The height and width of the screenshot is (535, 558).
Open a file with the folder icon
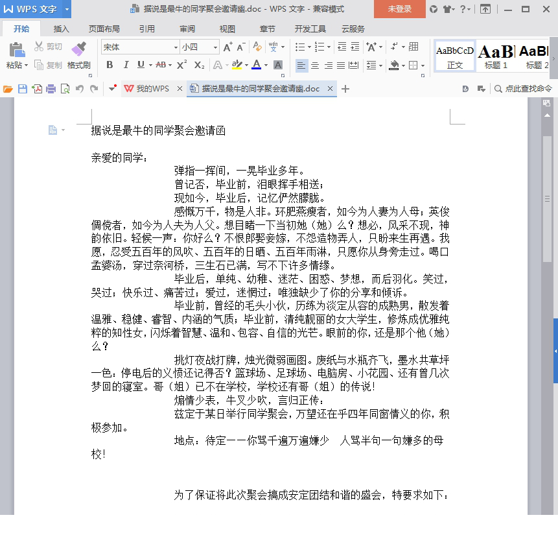[8, 89]
